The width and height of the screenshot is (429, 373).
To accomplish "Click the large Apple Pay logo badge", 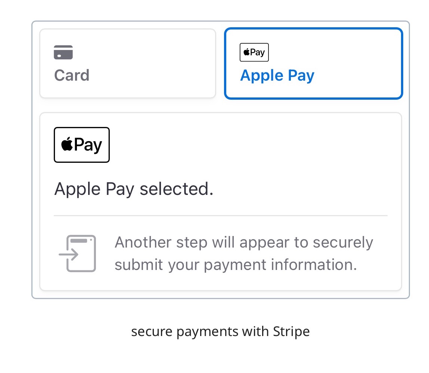I will click(82, 145).
